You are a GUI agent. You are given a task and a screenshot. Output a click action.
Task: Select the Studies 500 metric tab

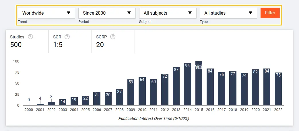tap(27, 41)
